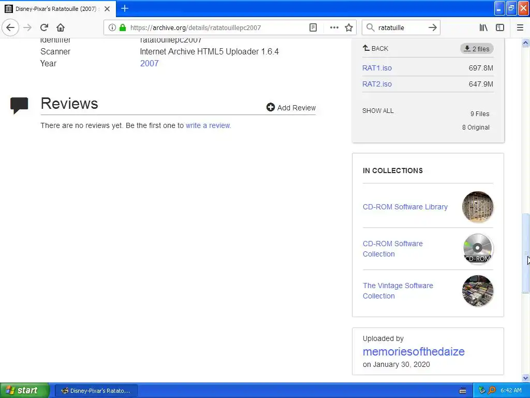Open page actions three-dot menu

pyautogui.click(x=334, y=28)
